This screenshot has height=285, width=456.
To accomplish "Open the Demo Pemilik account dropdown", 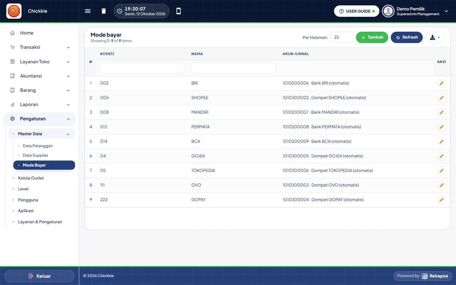I will 416,11.
